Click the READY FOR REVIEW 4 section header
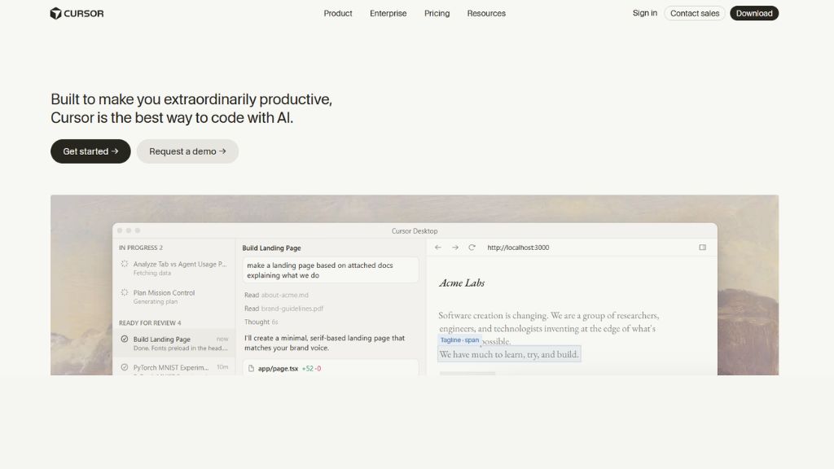Viewport: 834px width, 469px height. point(150,322)
